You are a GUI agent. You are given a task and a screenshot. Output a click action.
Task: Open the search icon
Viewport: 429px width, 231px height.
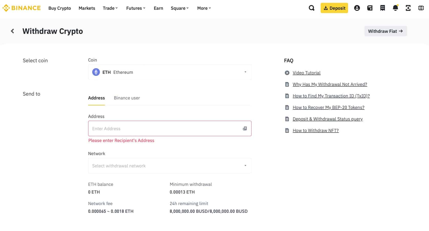(x=311, y=8)
